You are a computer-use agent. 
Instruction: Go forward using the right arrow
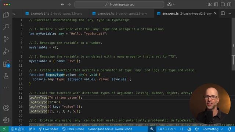coord(69,4)
